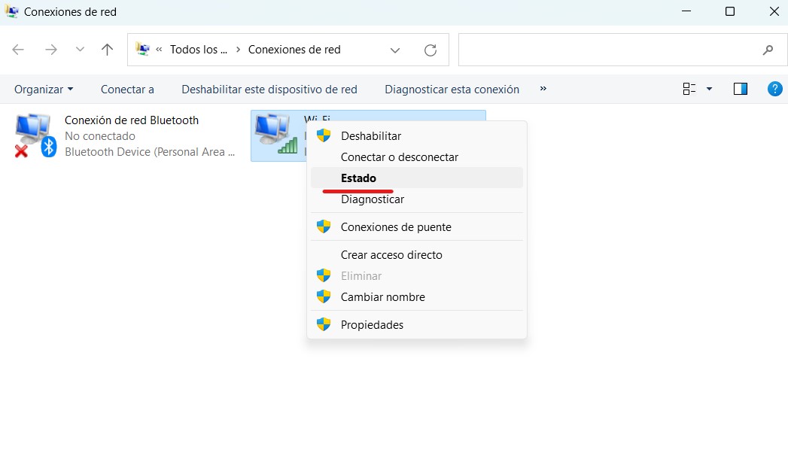Click the back navigation arrow
This screenshot has height=471, width=788.
coord(17,50)
